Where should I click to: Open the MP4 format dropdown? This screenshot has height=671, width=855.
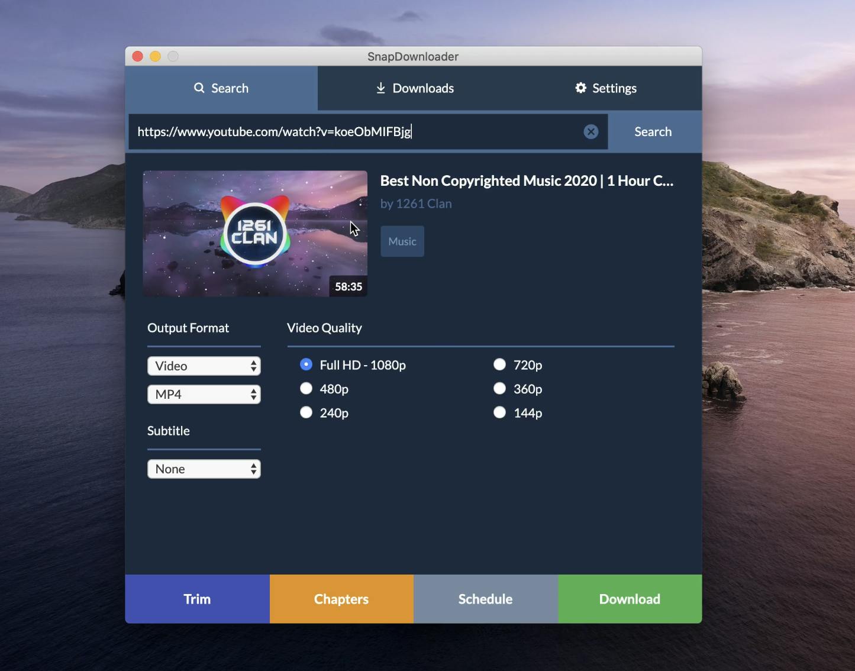click(204, 394)
